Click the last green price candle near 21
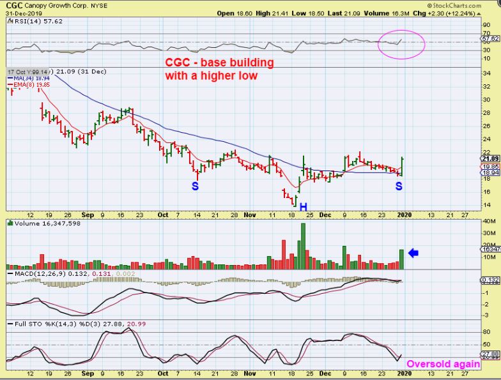The height and width of the screenshot is (380, 501). pos(402,166)
